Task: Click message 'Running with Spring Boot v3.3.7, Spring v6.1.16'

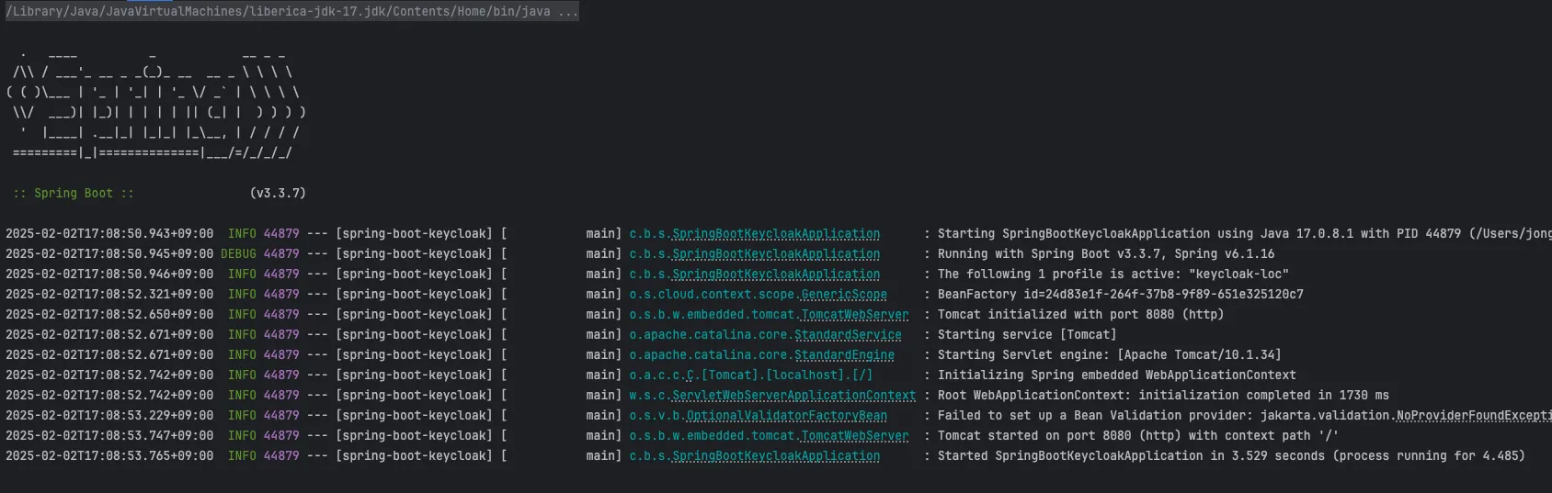Action: tap(1106, 254)
